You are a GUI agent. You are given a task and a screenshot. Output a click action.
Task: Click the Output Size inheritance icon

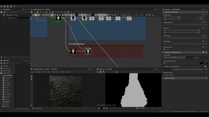[x=203, y=15]
